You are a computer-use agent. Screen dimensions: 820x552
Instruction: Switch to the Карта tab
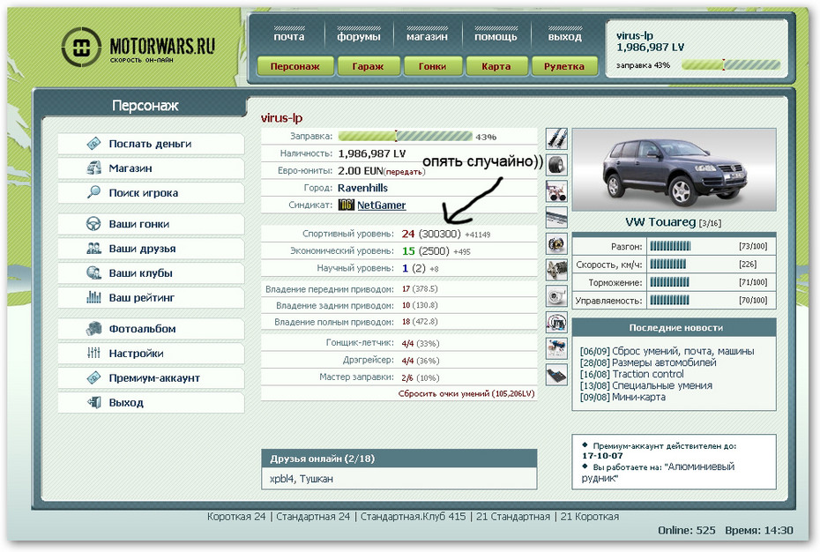point(496,66)
